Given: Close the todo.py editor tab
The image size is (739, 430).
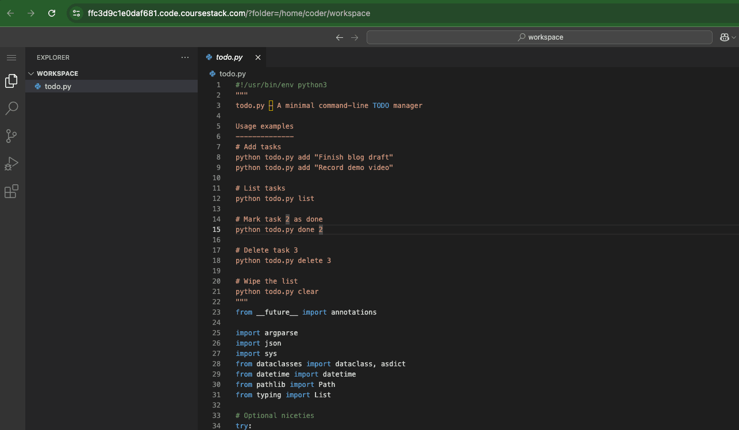Looking at the screenshot, I should (x=257, y=57).
